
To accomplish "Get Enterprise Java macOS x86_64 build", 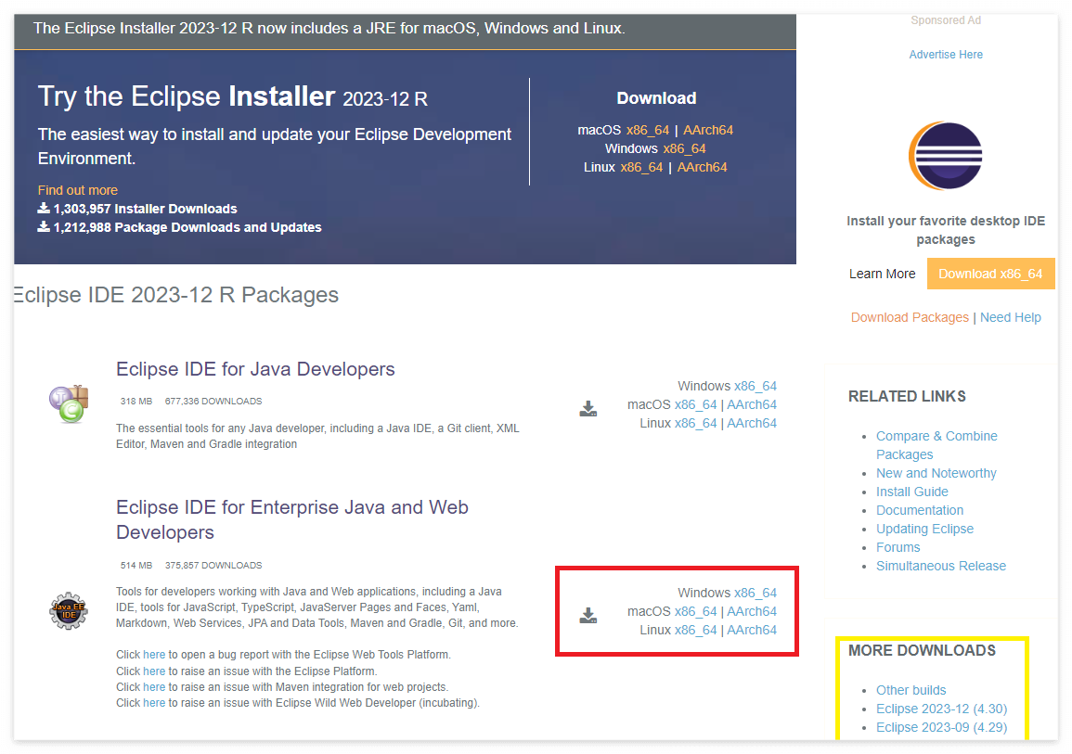I will tap(695, 611).
